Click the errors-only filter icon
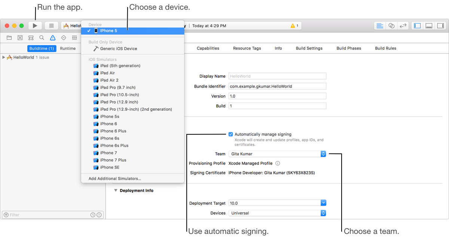Screen dimensions: 449x238 tap(99, 215)
